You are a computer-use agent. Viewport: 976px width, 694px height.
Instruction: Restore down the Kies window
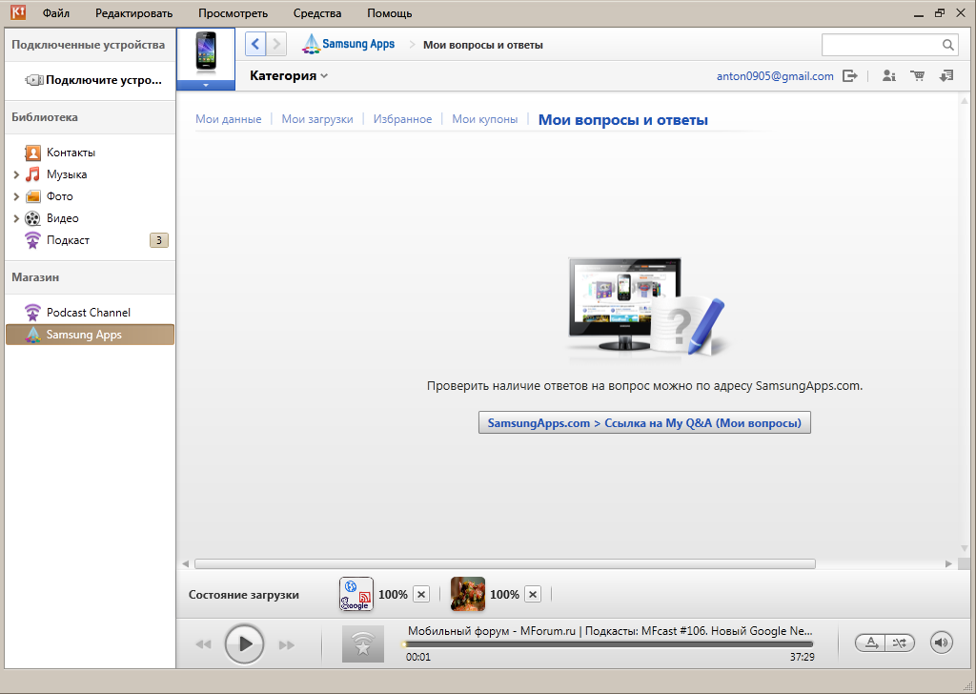(940, 13)
